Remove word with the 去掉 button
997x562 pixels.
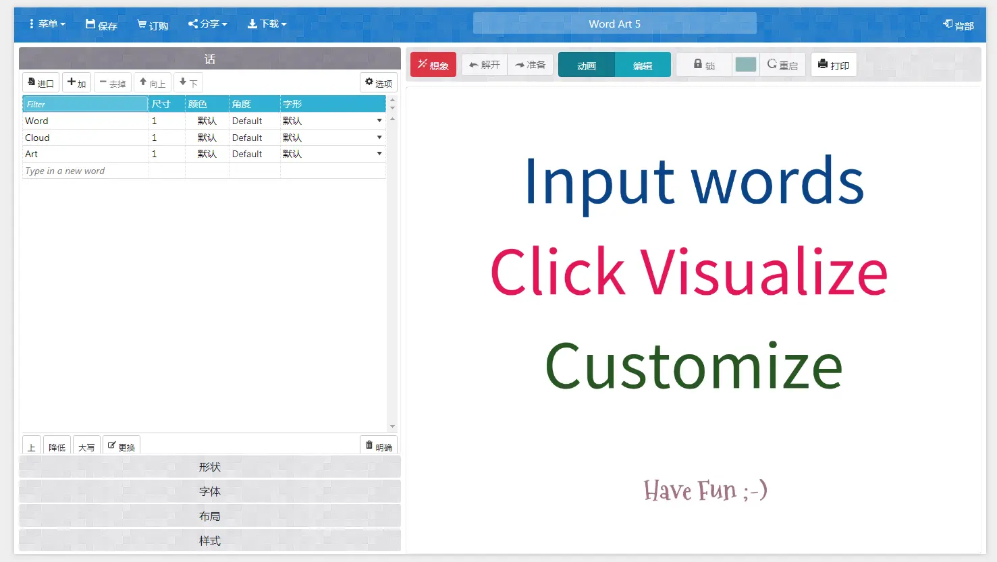113,83
